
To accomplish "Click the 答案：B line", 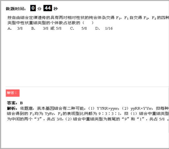I will click(x=15, y=103).
